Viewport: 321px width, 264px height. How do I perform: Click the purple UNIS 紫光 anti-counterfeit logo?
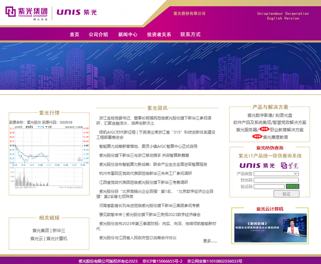click(257, 165)
